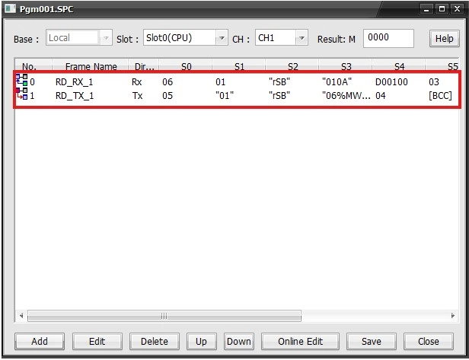
Task: Click the scrollbar right arrow
Action: click(453, 316)
